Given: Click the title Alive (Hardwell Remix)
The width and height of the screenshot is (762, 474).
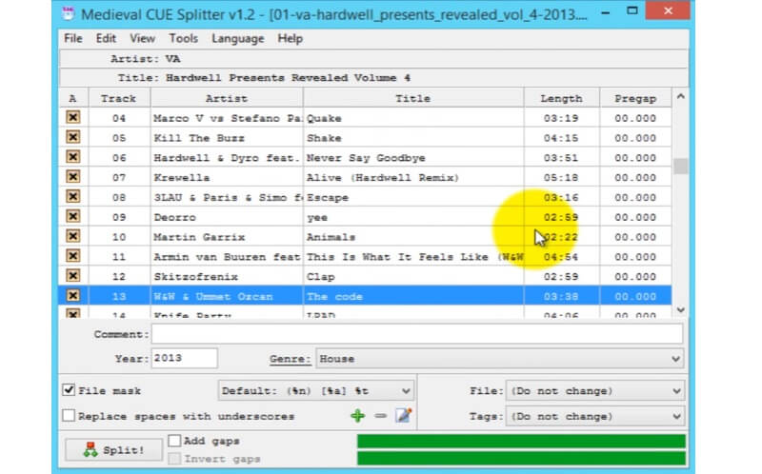Looking at the screenshot, I should click(383, 177).
